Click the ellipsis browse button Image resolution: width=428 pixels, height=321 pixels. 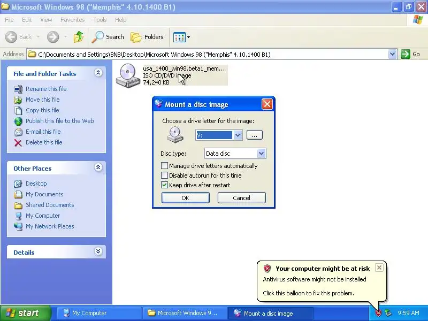click(x=255, y=135)
